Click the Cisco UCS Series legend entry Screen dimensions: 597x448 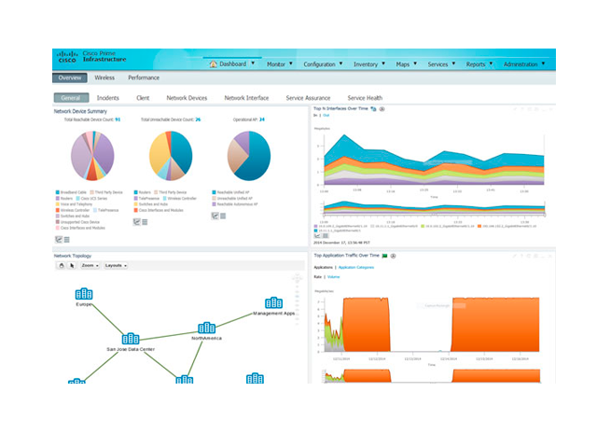tap(91, 199)
